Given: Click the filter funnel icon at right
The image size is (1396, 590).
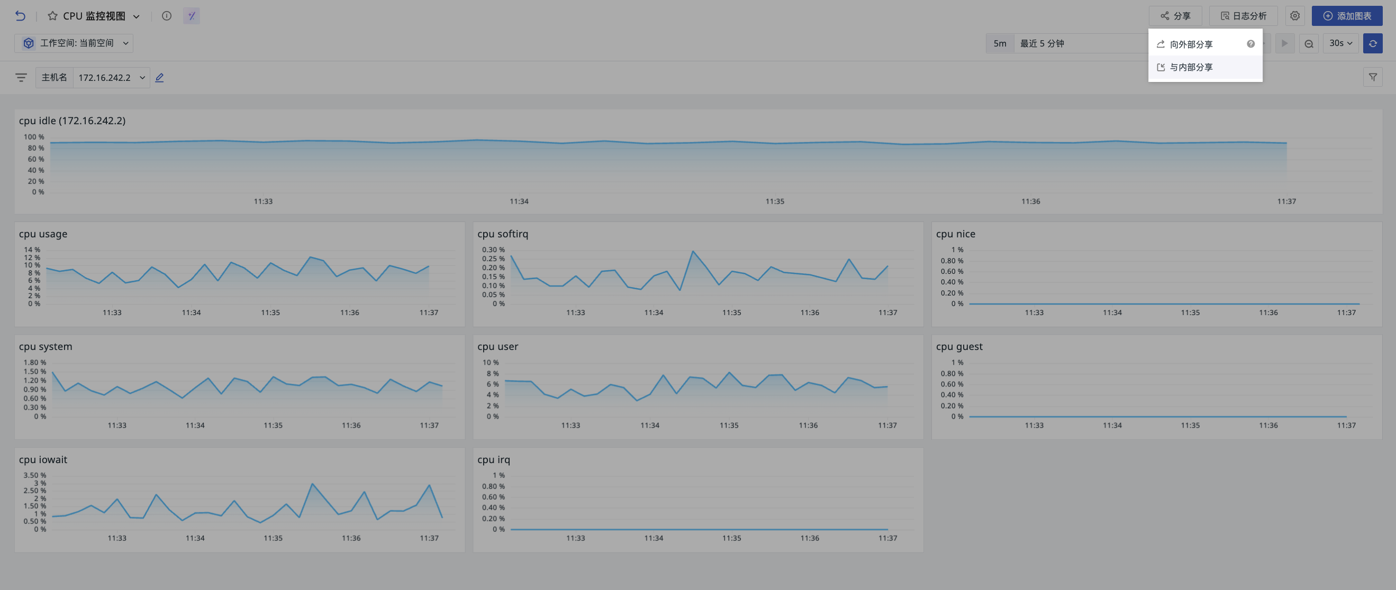Looking at the screenshot, I should pos(1372,77).
